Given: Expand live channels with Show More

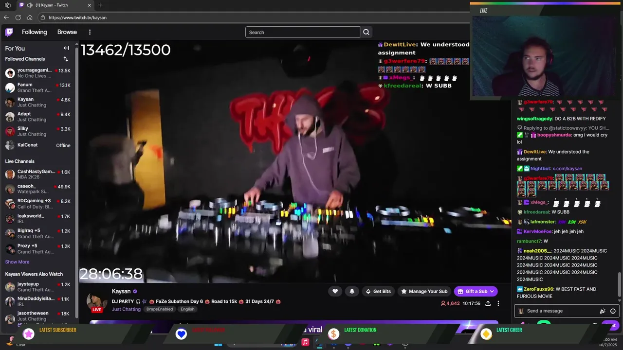Looking at the screenshot, I should pos(17,262).
